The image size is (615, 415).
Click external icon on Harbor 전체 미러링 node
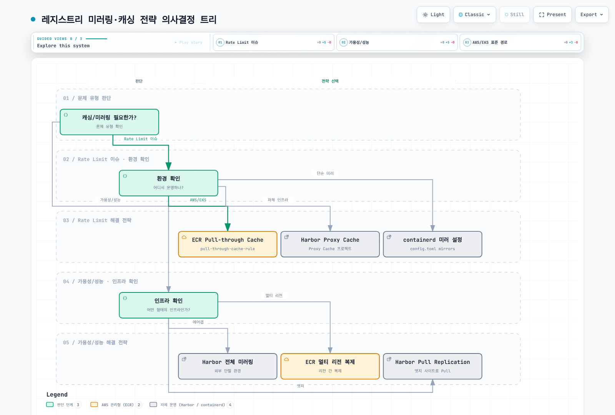(x=184, y=359)
